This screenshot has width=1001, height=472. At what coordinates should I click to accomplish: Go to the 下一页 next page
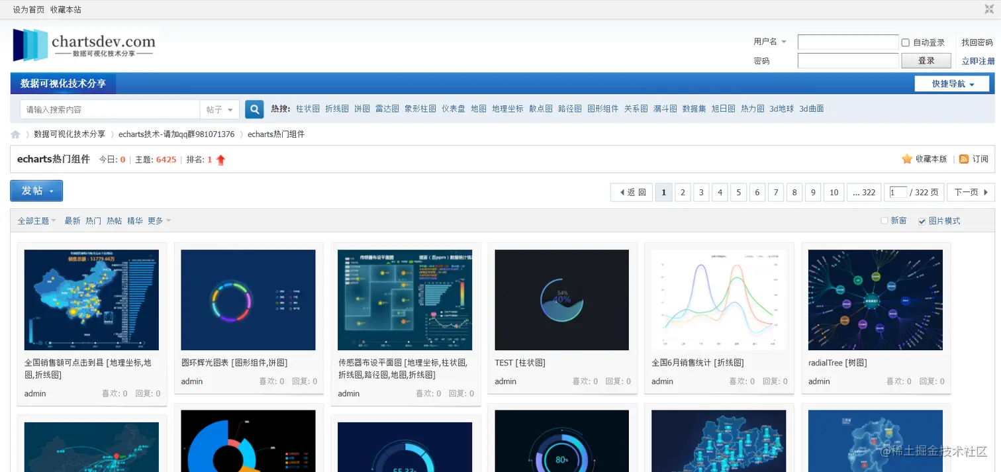[971, 193]
